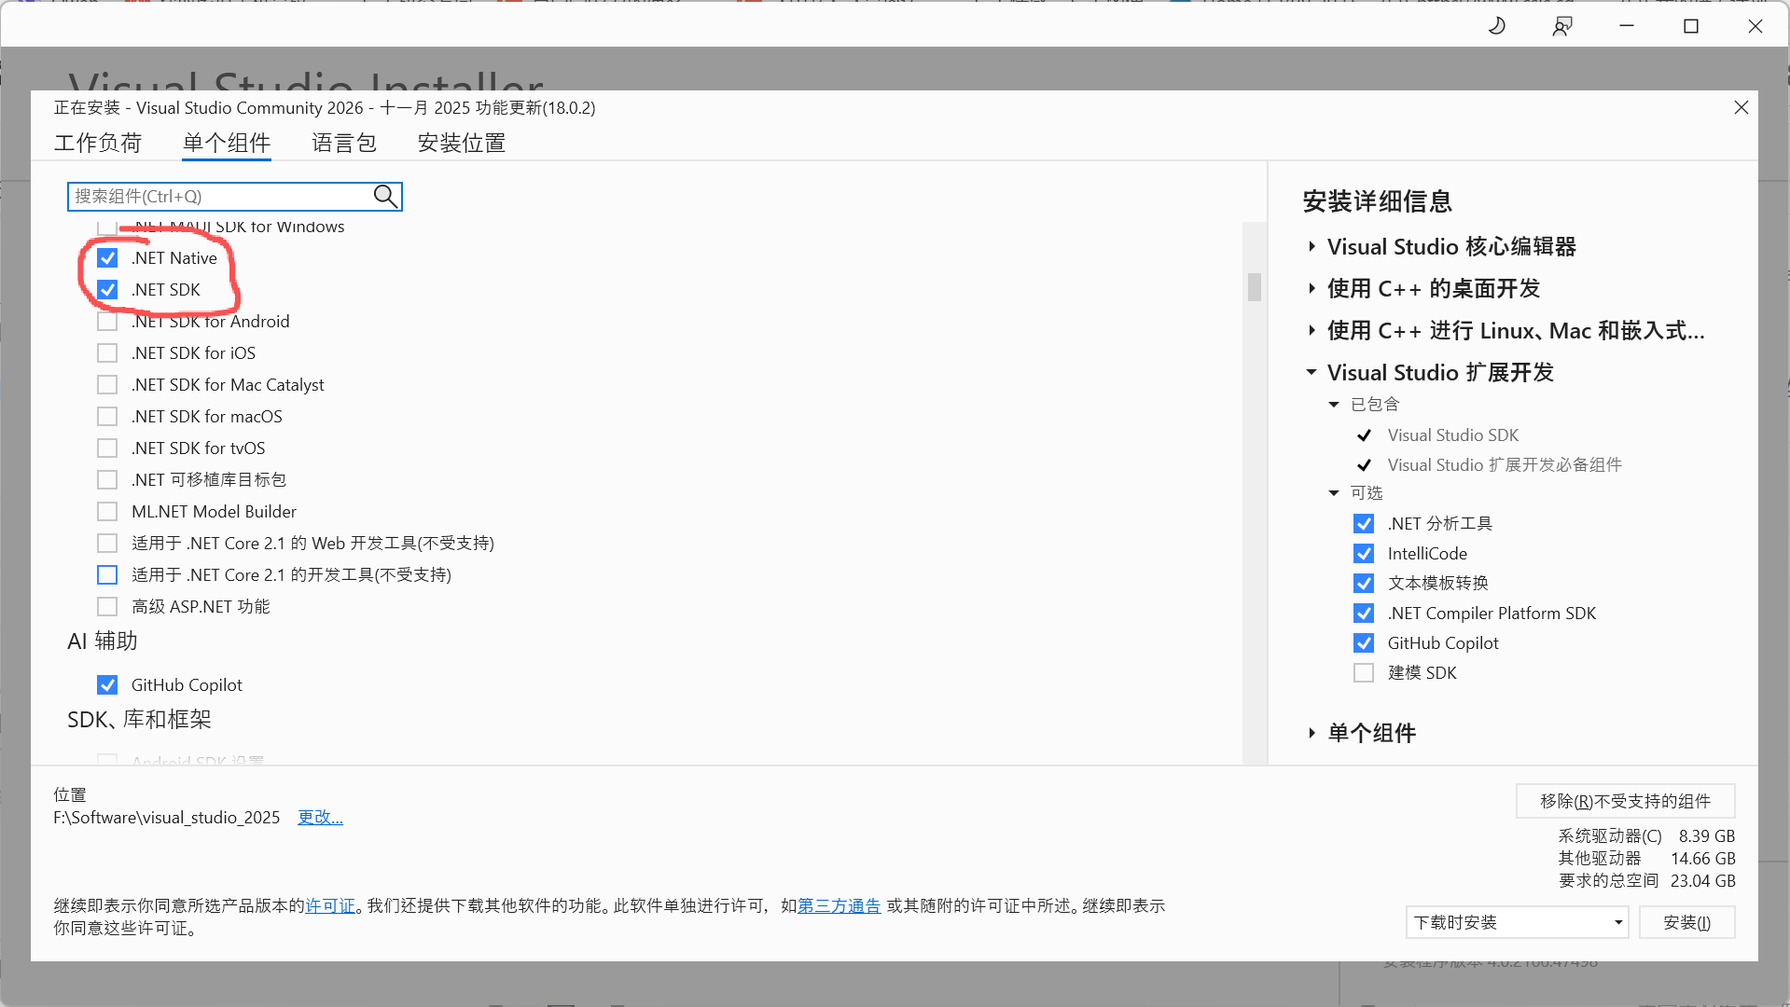
Task: Uncheck .NET 分析工具 in details pane
Action: 1364,524
